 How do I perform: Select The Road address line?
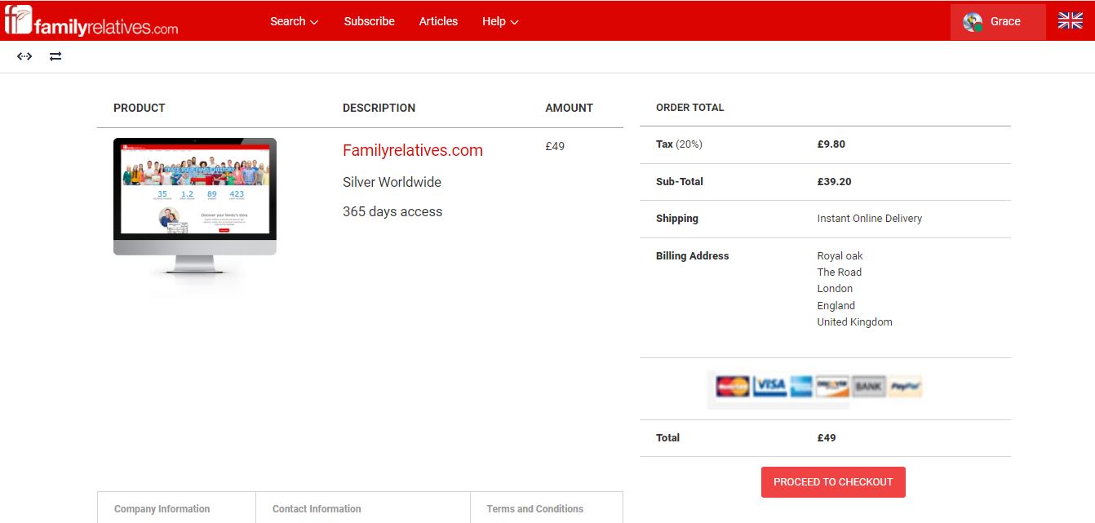(x=840, y=273)
